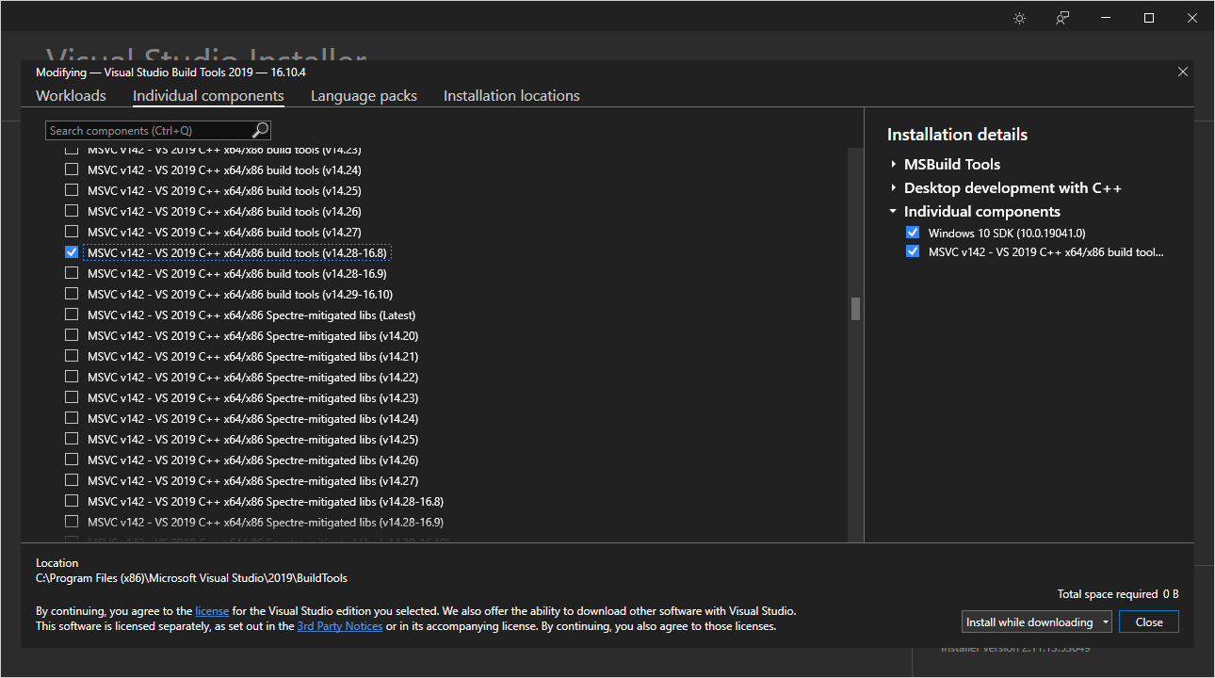
Task: Collapse the Individual components section
Action: (x=893, y=211)
